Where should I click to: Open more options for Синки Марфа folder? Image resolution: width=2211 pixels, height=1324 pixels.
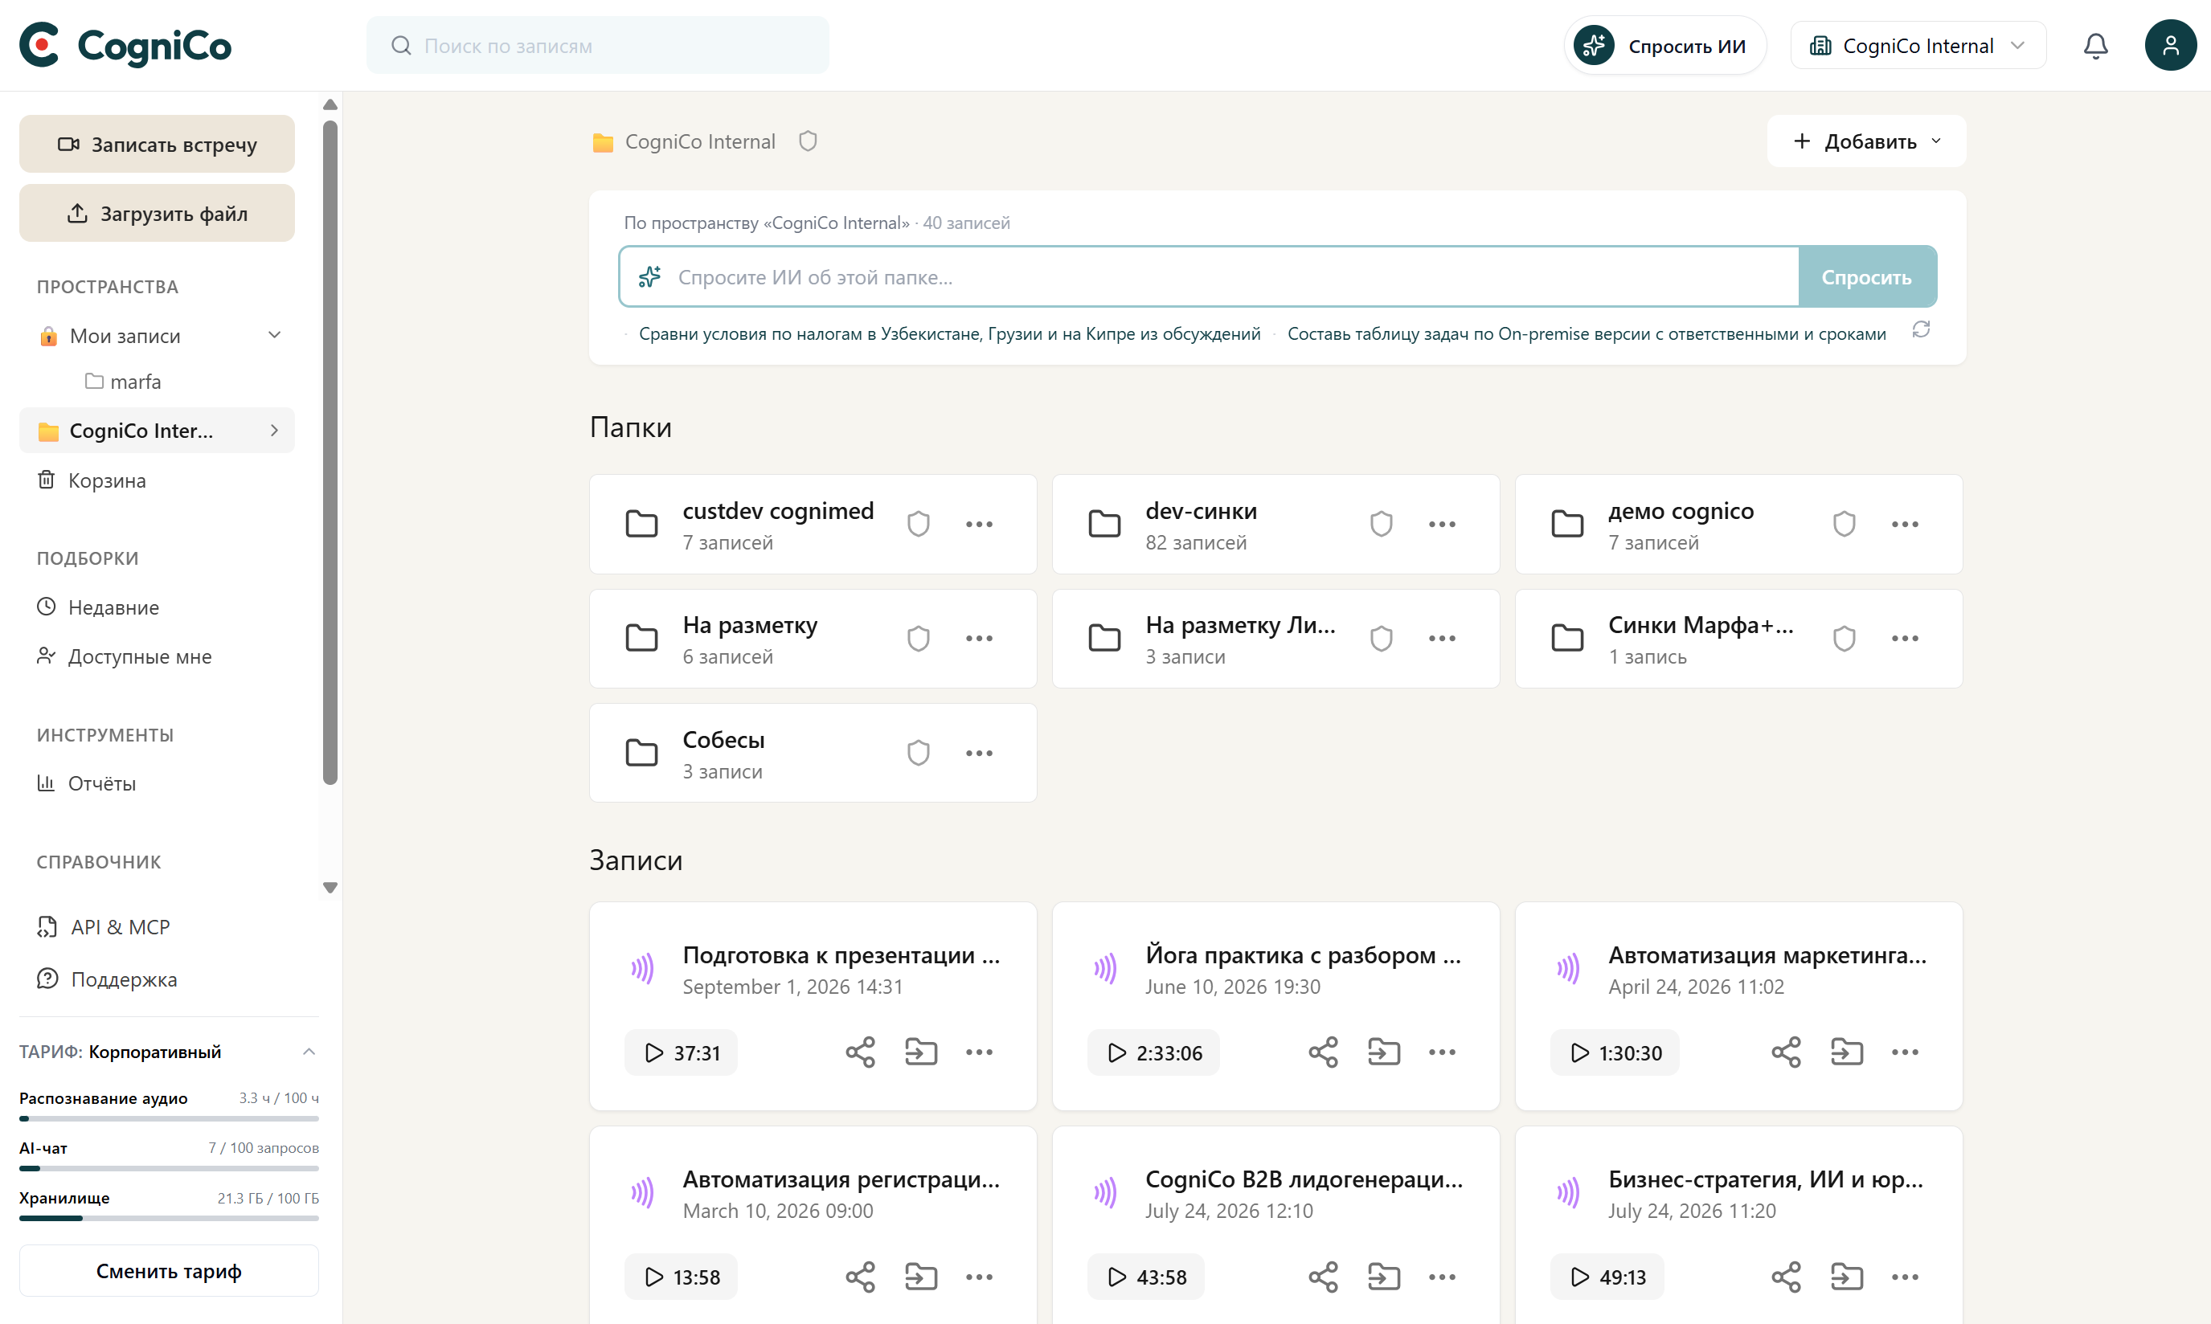click(1904, 638)
